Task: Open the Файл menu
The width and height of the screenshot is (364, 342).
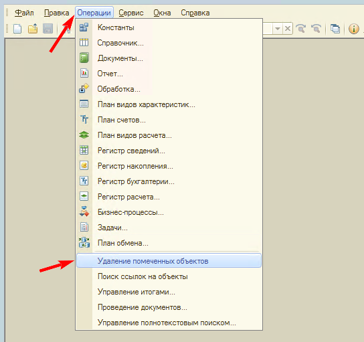Action: coord(24,13)
